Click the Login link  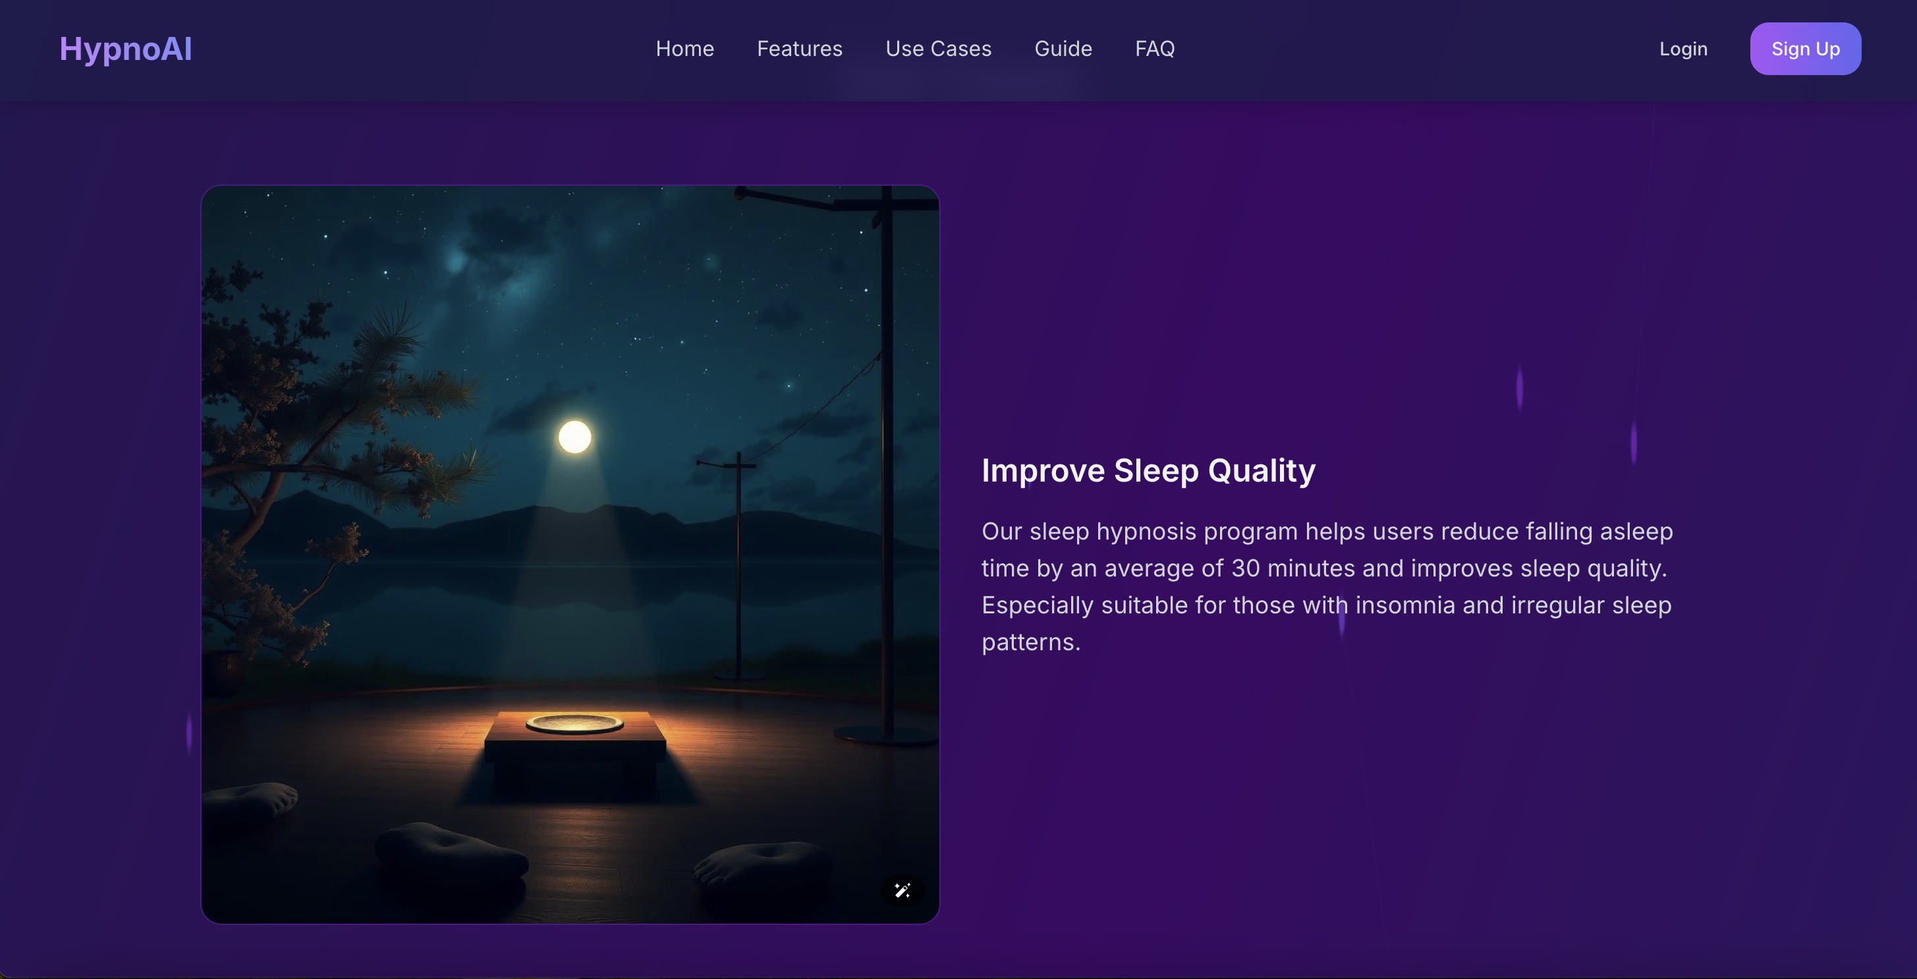click(1682, 49)
